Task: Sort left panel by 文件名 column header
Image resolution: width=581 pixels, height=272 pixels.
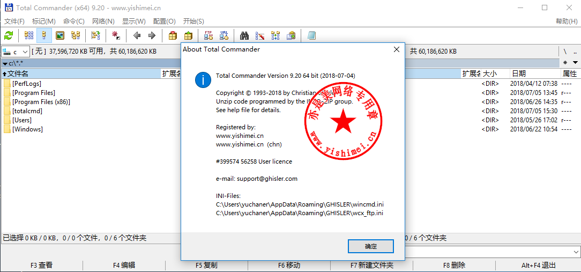Action: click(81, 74)
